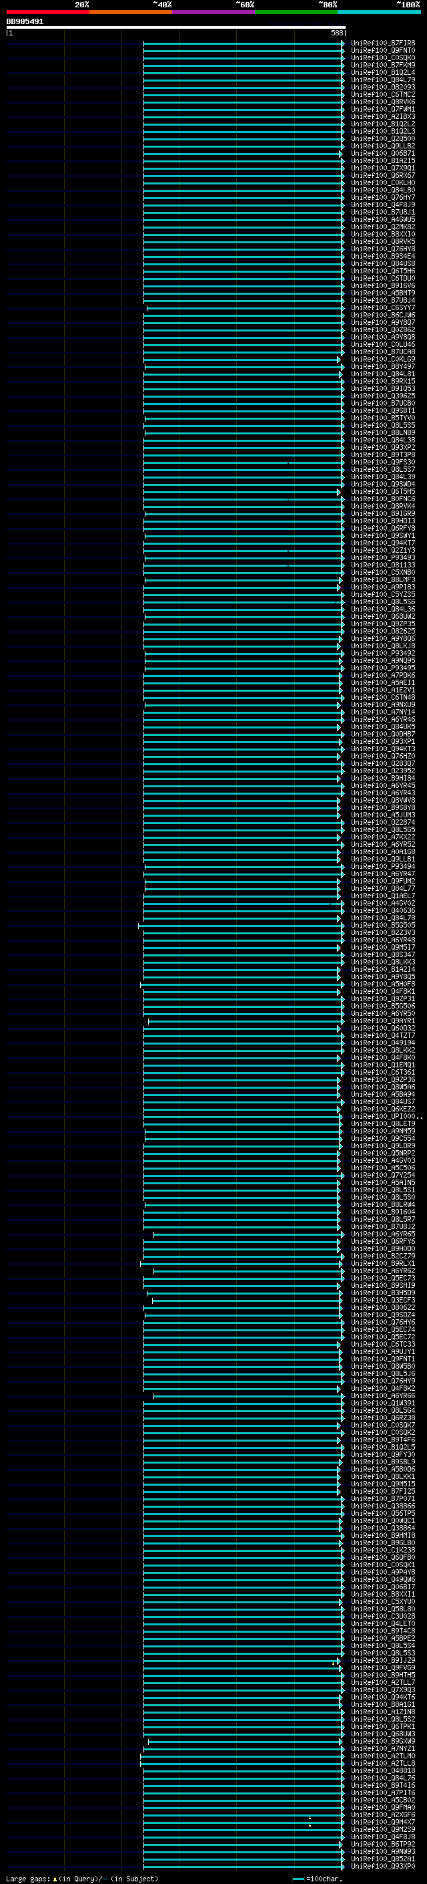Image resolution: width=427 pixels, height=1884 pixels.
Task: Click the UniRef100_O49194 label
Action: (382, 1043)
